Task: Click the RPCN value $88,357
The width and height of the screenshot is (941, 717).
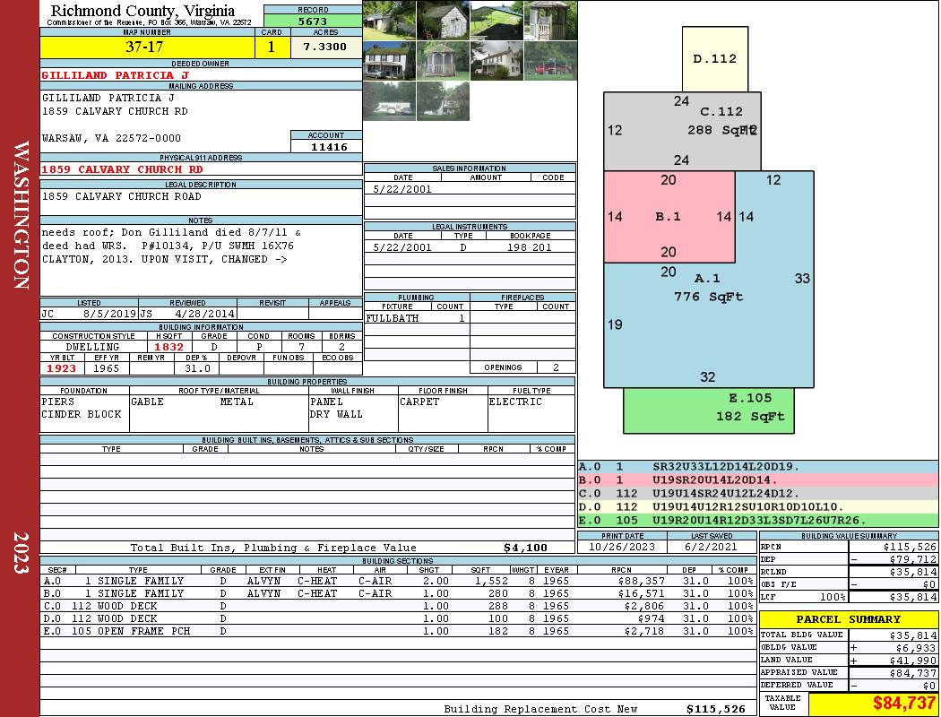Action: point(641,581)
